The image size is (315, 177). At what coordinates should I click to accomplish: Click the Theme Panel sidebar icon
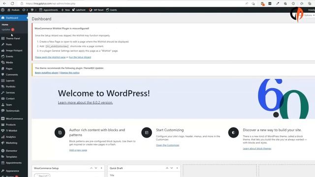pos(3,38)
